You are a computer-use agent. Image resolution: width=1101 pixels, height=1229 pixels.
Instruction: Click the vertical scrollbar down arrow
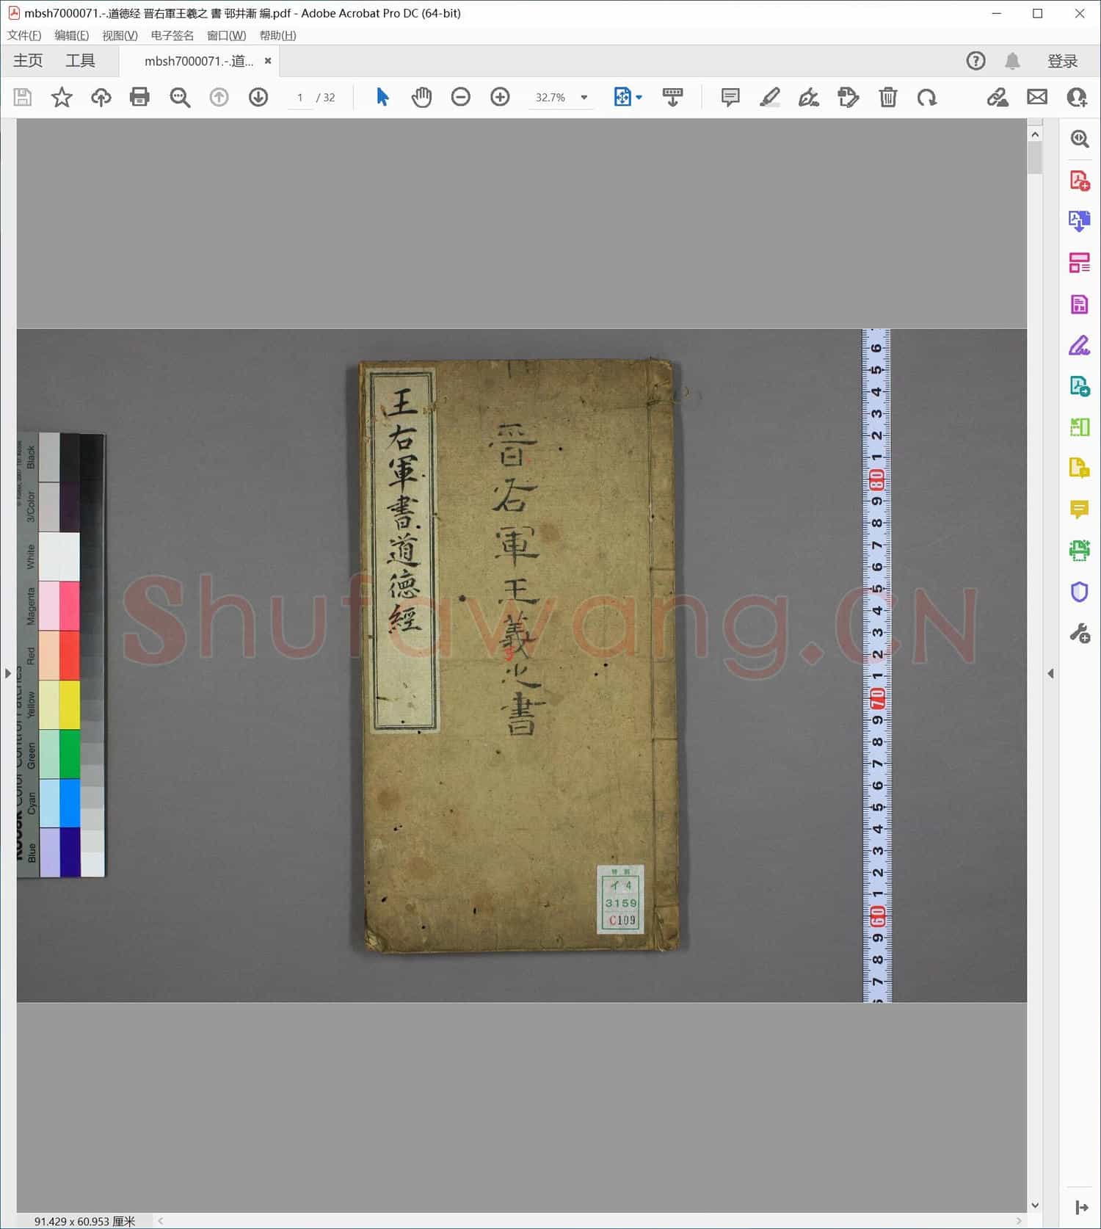(x=1035, y=1205)
